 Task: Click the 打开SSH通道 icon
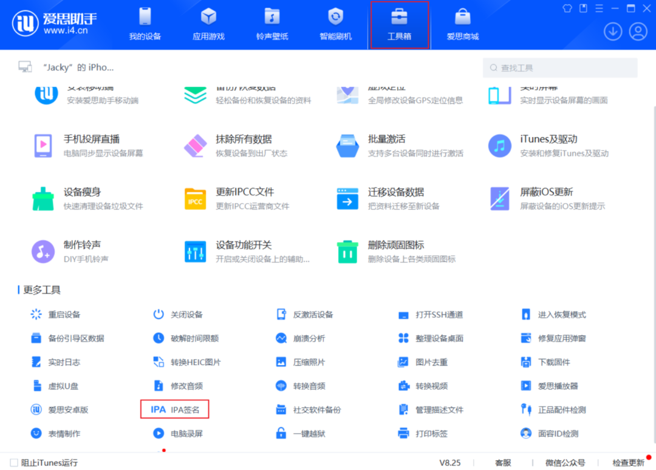tap(403, 315)
